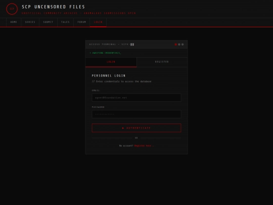Focus the Email input field
The width and height of the screenshot is (273, 205).
point(136,98)
